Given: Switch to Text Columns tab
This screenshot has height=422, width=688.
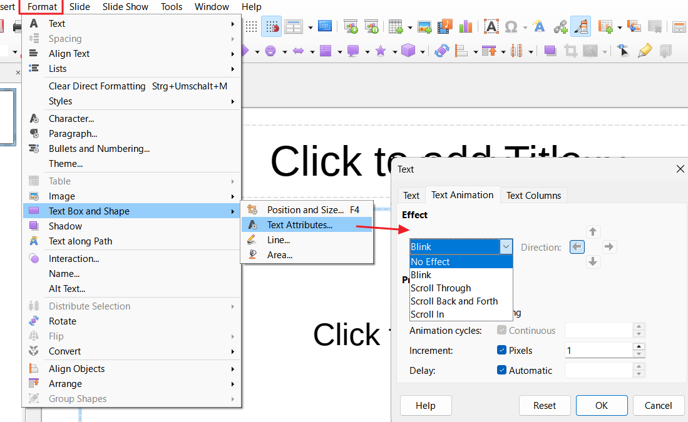Looking at the screenshot, I should (x=533, y=196).
